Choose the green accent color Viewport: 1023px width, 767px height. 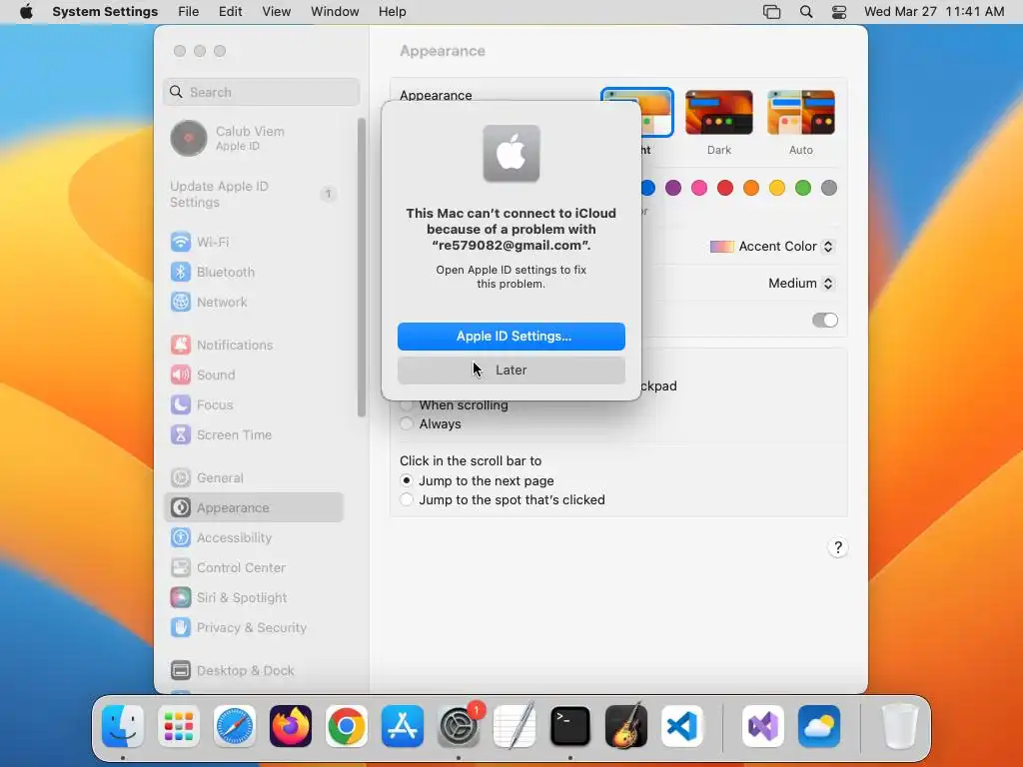point(803,188)
